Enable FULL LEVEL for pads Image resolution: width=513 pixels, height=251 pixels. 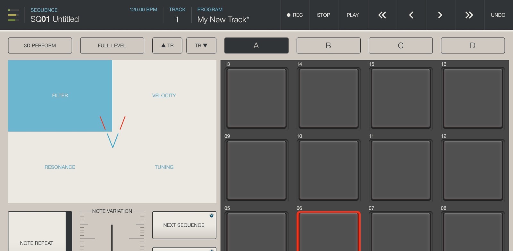[112, 45]
